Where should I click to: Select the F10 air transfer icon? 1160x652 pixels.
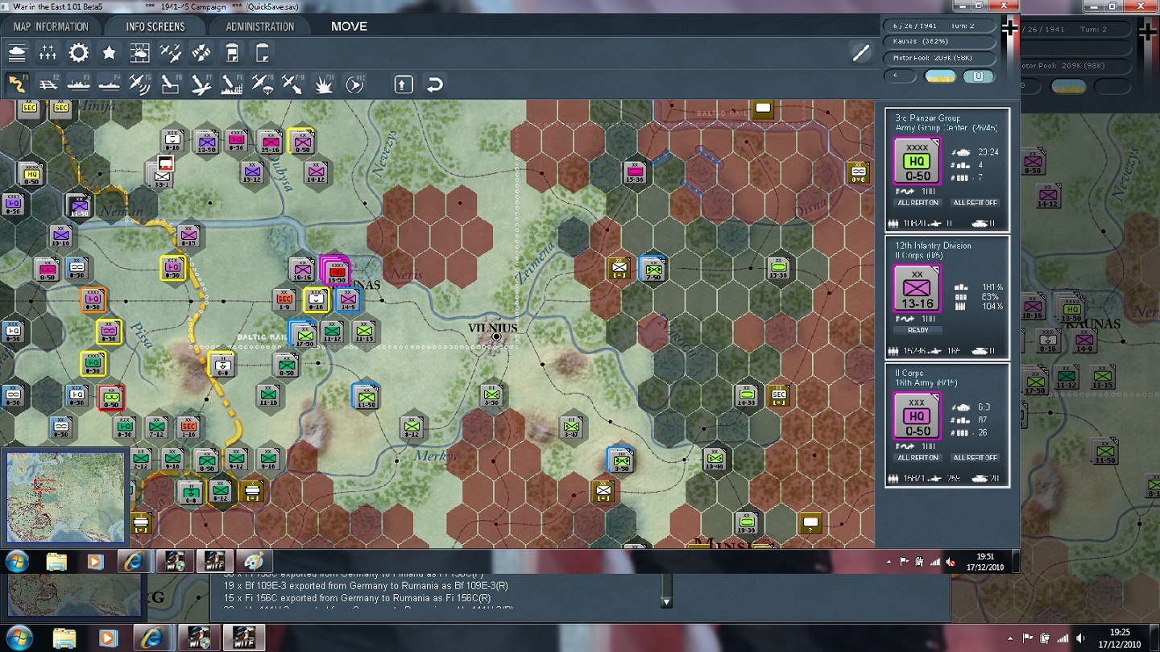coord(292,84)
